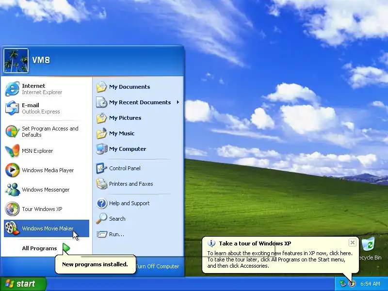Open the My Pictures folder icon
The image size is (388, 291).
coord(101,118)
